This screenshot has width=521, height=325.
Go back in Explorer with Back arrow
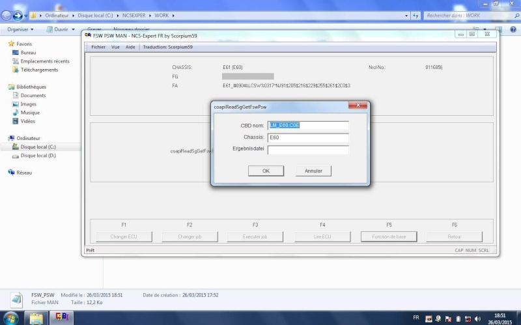pyautogui.click(x=7, y=15)
